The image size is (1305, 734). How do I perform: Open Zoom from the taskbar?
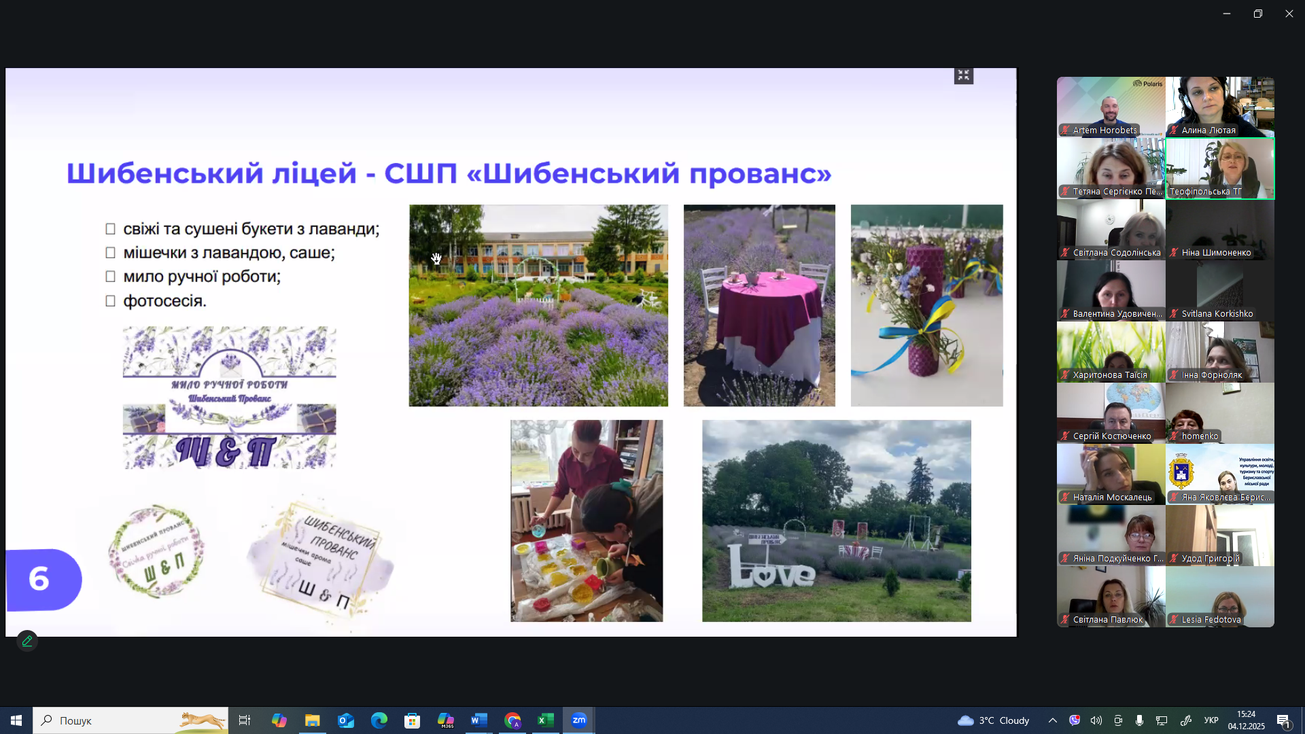tap(578, 720)
